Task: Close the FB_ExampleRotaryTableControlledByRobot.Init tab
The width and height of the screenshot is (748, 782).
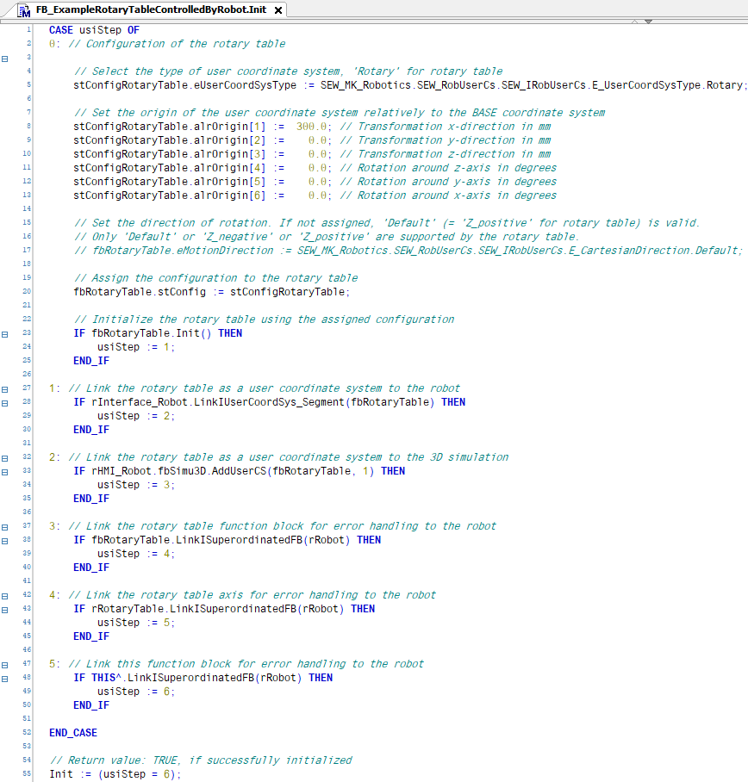Action: point(278,10)
